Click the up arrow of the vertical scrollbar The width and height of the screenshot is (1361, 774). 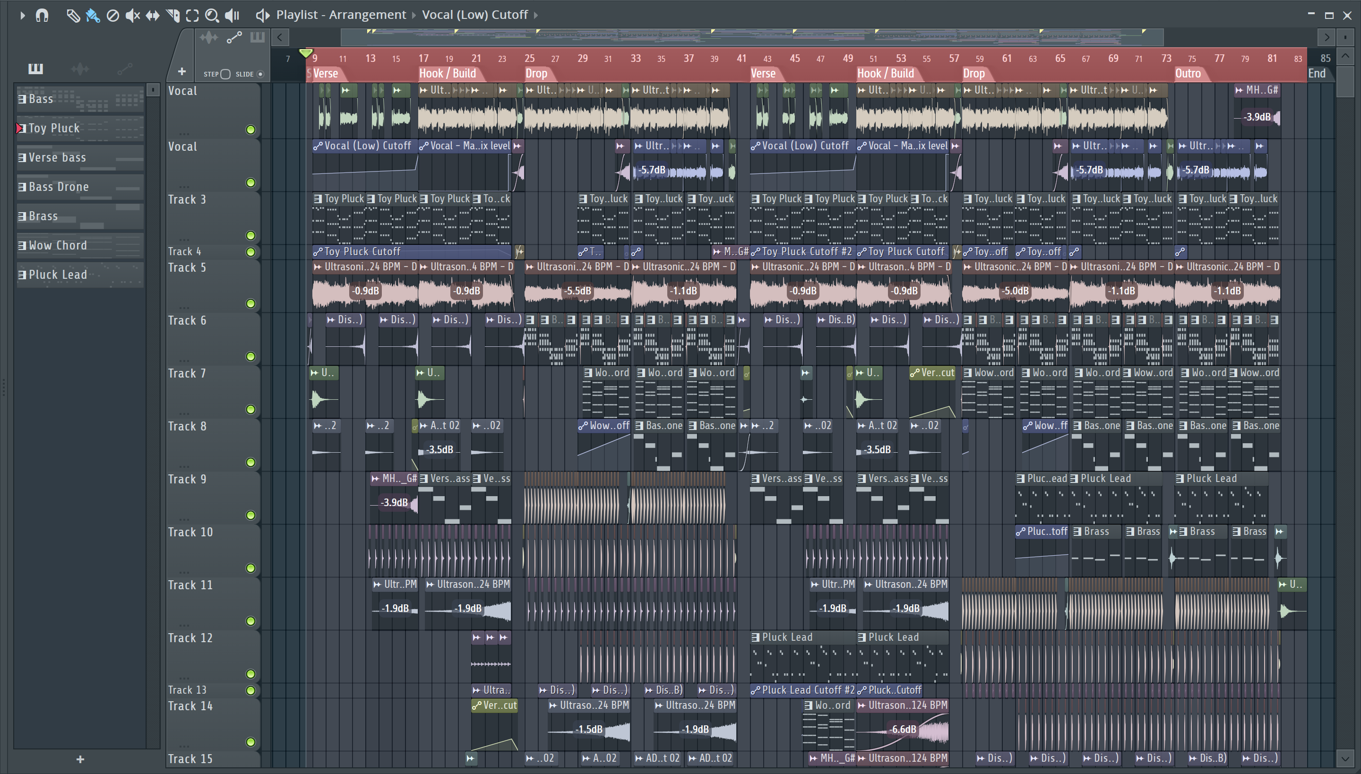(x=1345, y=56)
